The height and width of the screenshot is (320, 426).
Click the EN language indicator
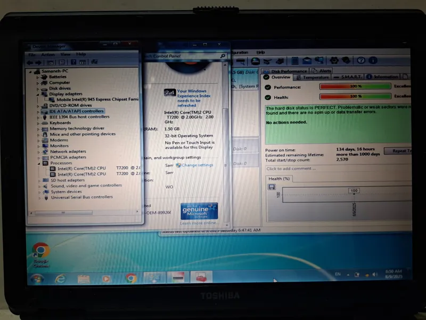pos(338,274)
